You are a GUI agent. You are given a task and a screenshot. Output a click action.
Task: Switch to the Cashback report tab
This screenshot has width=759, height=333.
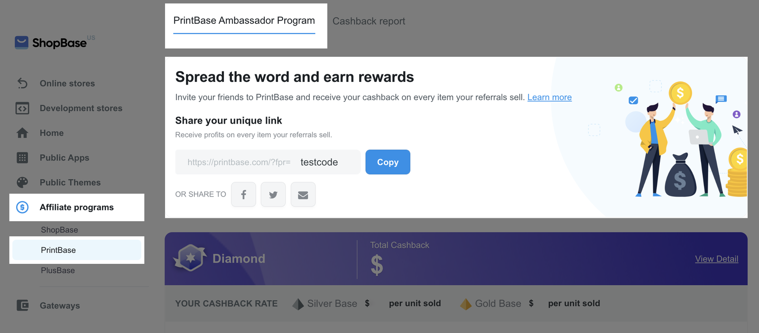369,21
